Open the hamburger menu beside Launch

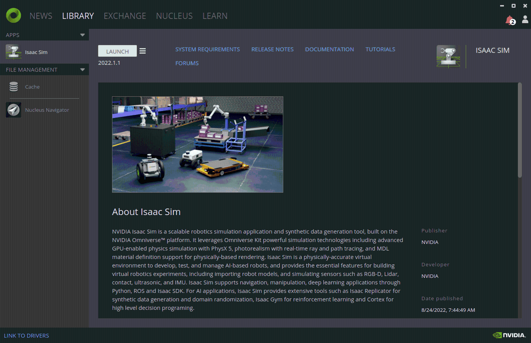pyautogui.click(x=143, y=51)
